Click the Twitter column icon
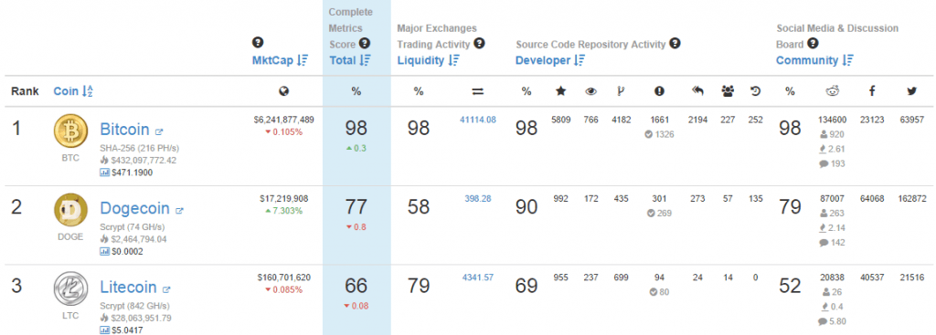936x335 pixels. 911,91
